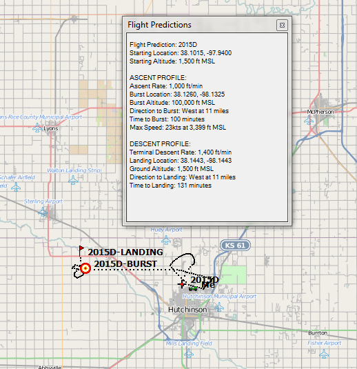The width and height of the screenshot is (357, 369).
Task: Close the Flight Predictions window
Action: click(282, 25)
